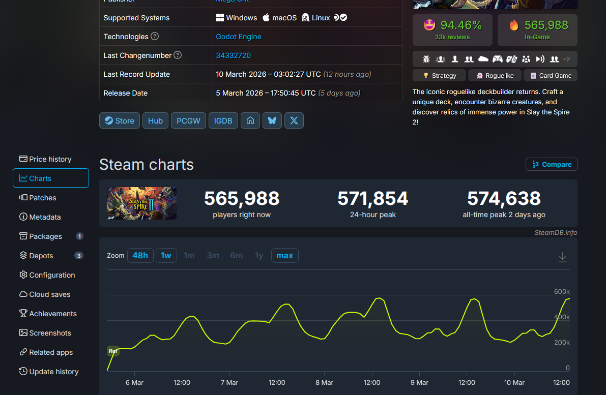
Task: Open the Godot Engine link
Action: (239, 37)
